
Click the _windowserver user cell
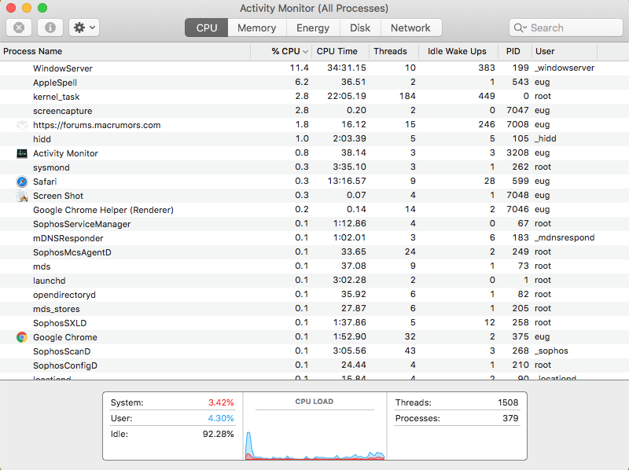(565, 68)
